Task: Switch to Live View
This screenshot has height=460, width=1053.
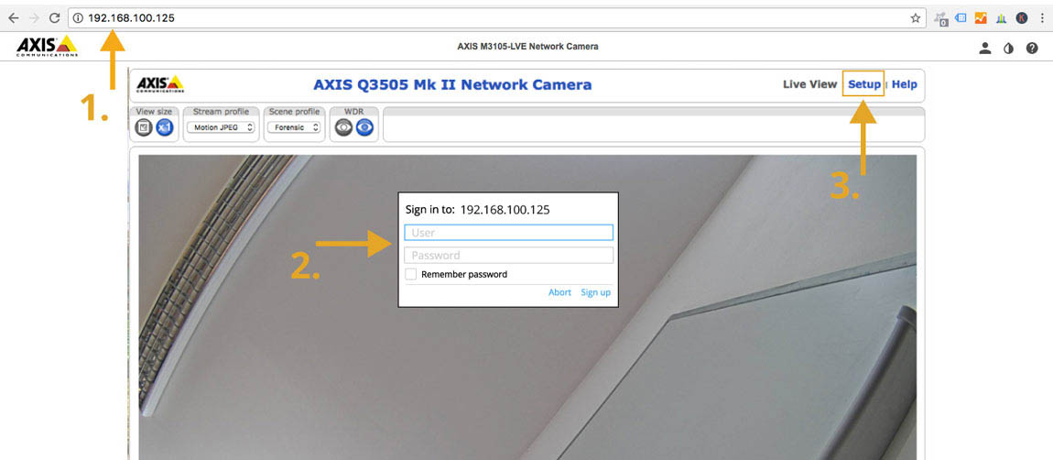Action: [x=809, y=84]
